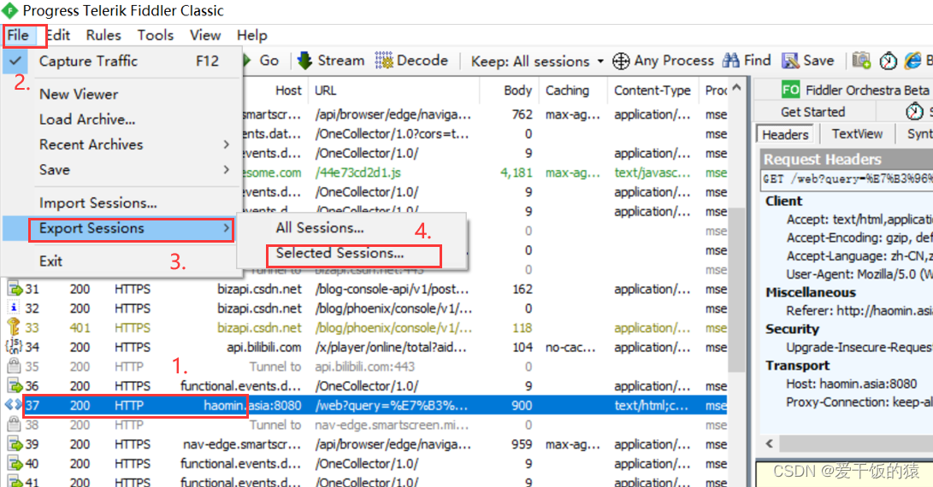Open the Get Started tab

pyautogui.click(x=812, y=112)
